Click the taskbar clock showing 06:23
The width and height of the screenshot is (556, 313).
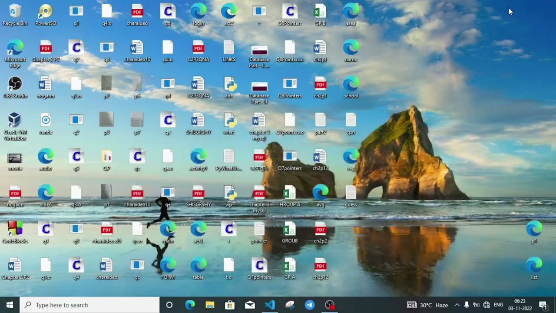[x=520, y=305]
